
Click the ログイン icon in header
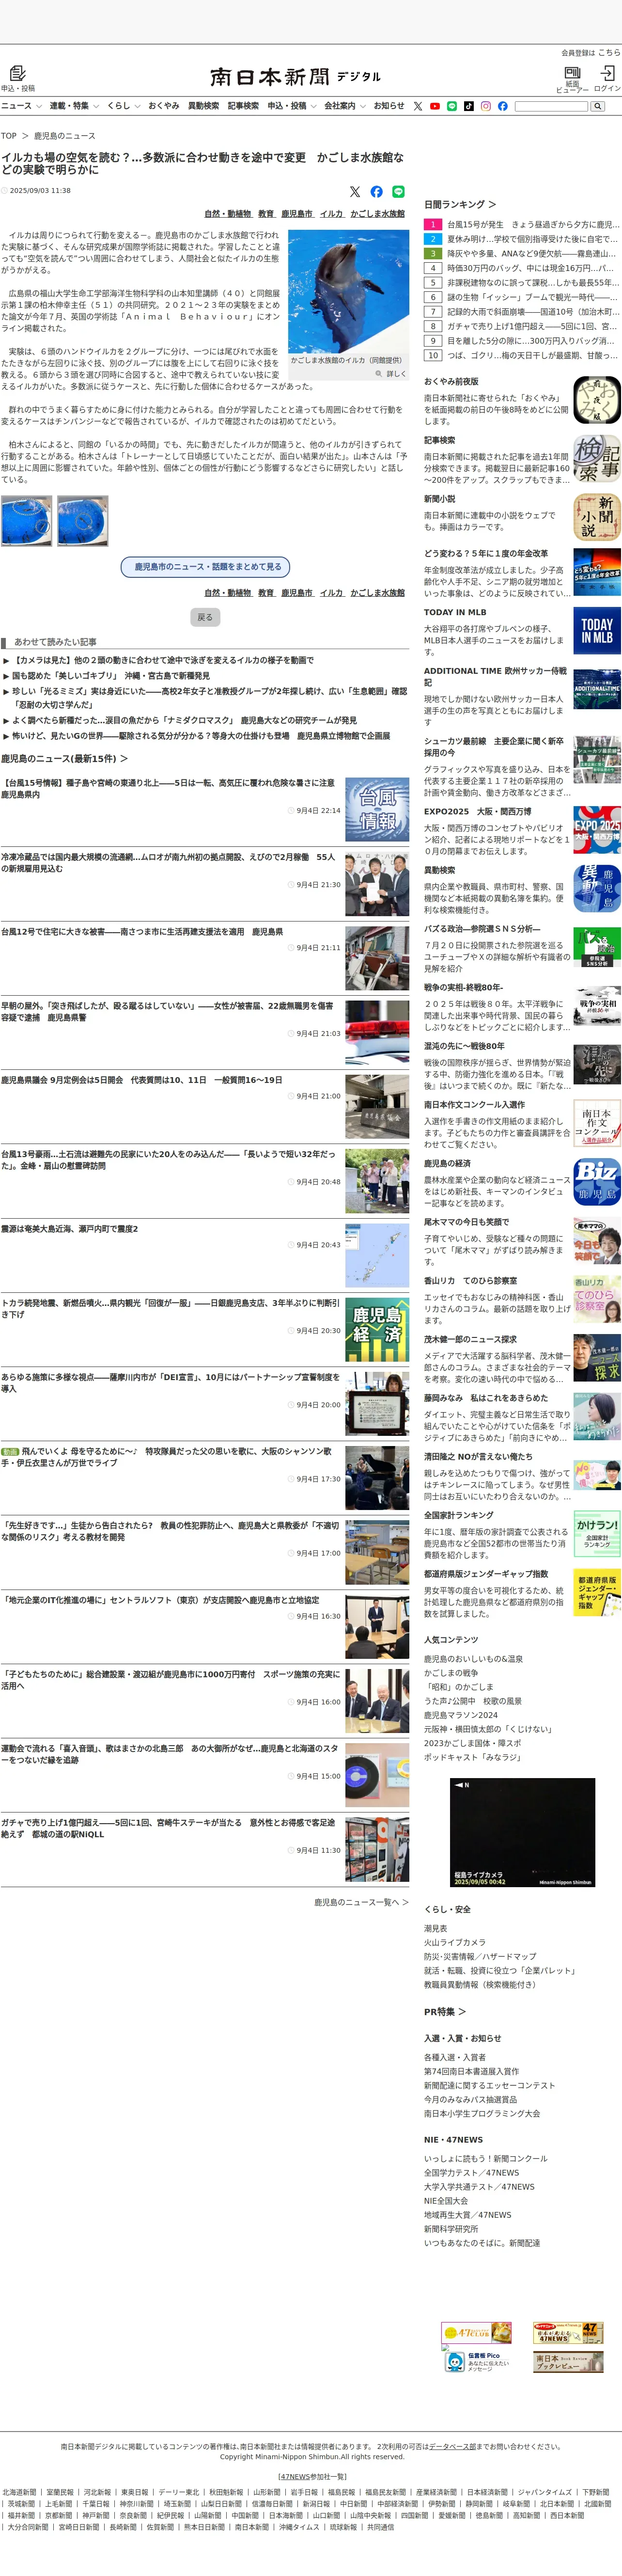pos(607,73)
